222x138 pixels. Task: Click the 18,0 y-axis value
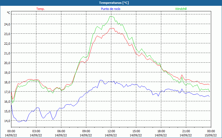coord(7,82)
